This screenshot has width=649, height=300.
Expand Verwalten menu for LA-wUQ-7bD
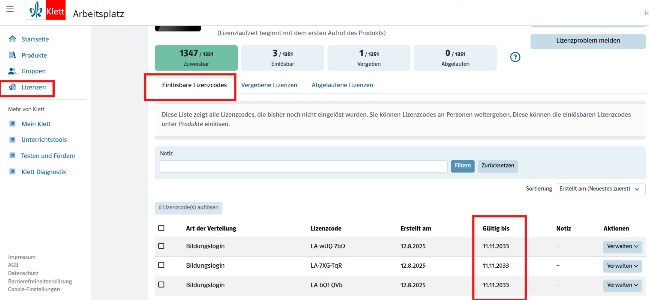[622, 246]
